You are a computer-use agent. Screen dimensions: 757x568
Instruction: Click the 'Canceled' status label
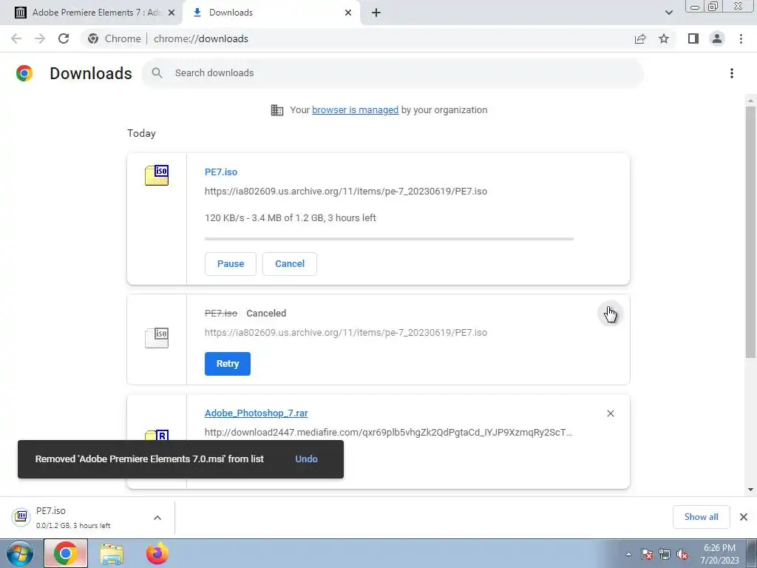[266, 313]
